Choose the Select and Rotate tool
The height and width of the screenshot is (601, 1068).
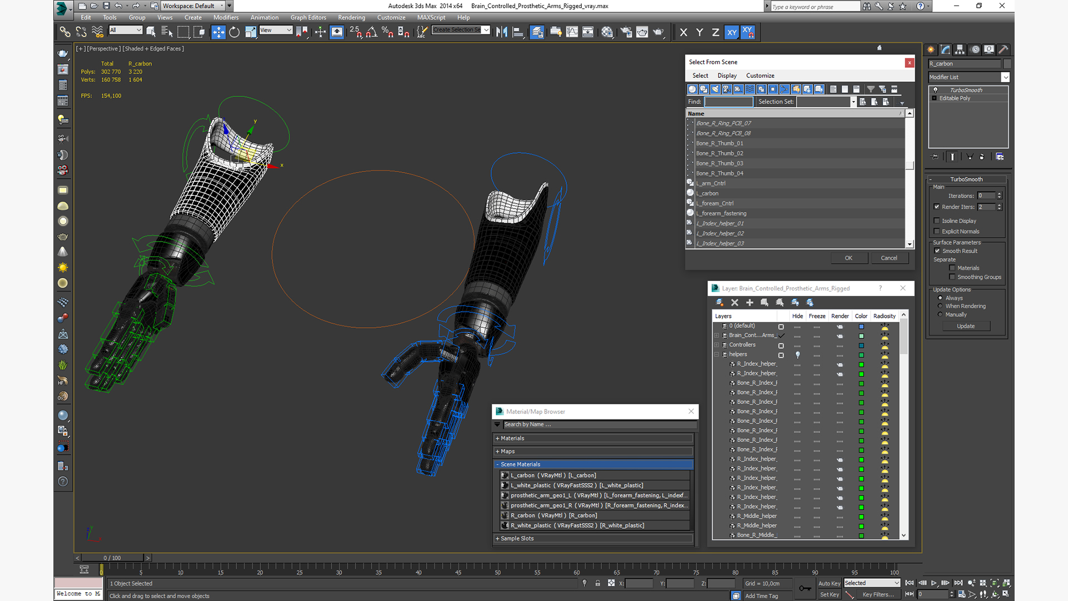[x=234, y=32]
